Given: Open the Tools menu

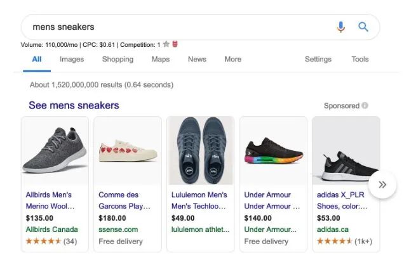Looking at the screenshot, I should pyautogui.click(x=360, y=60).
